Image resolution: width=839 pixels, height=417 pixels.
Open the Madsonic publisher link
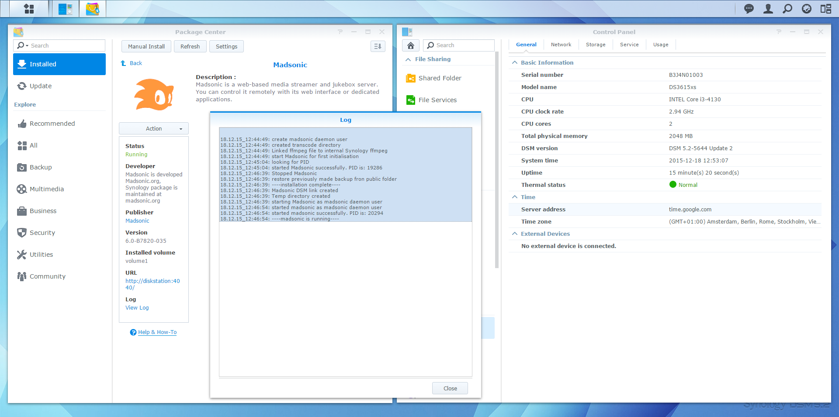[x=137, y=221]
